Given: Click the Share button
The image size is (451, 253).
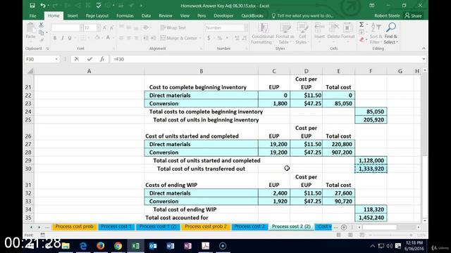Looking at the screenshot, I should (x=414, y=15).
